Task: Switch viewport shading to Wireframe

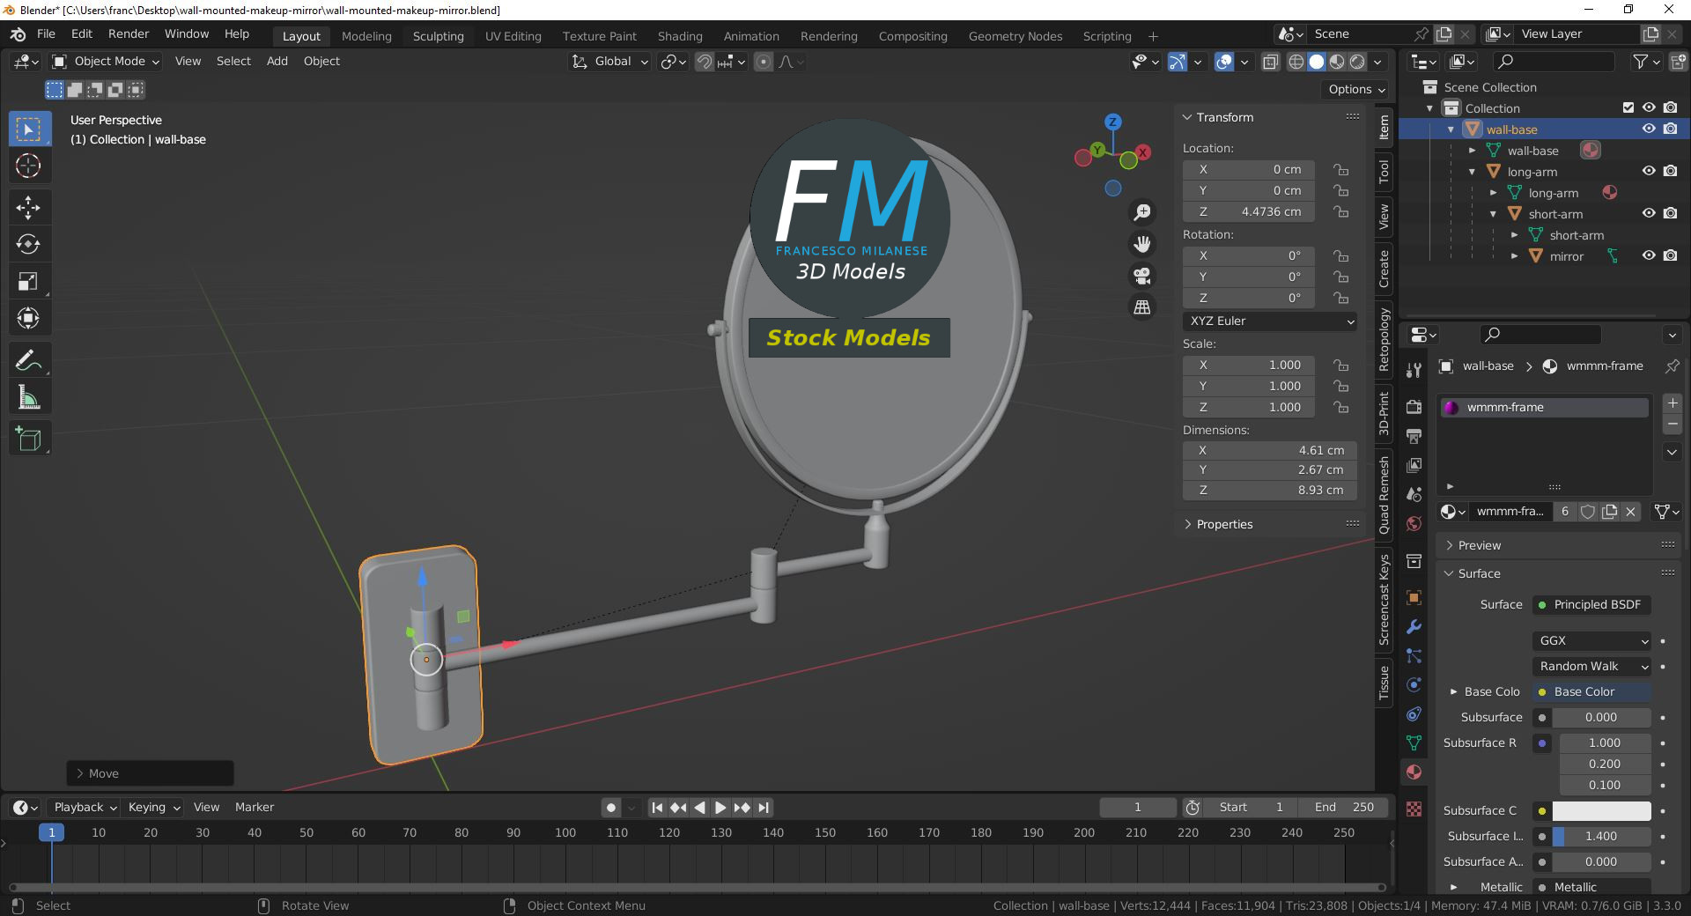Action: pyautogui.click(x=1296, y=62)
